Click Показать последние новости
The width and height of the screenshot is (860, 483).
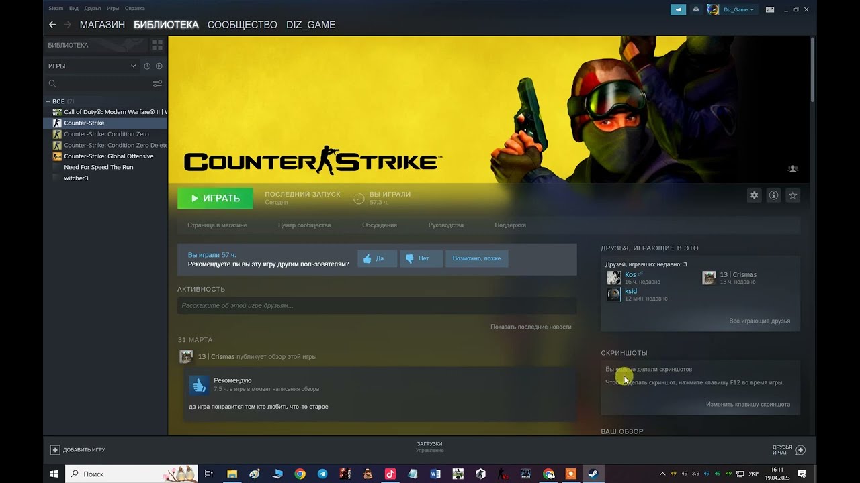tap(531, 327)
